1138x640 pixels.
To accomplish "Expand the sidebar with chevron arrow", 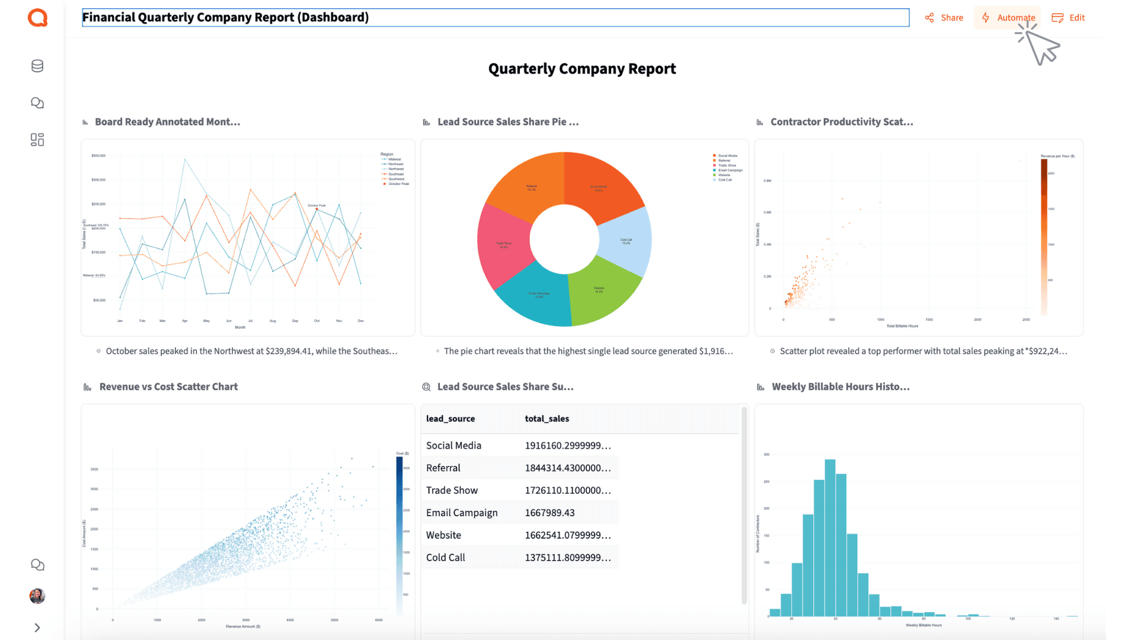I will (x=37, y=628).
